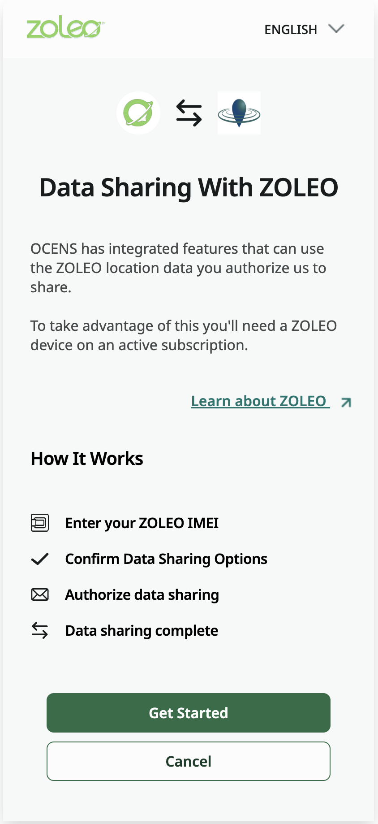378x824 pixels.
Task: Click the envelope icon beside Authorize data sharing
Action: (40, 595)
